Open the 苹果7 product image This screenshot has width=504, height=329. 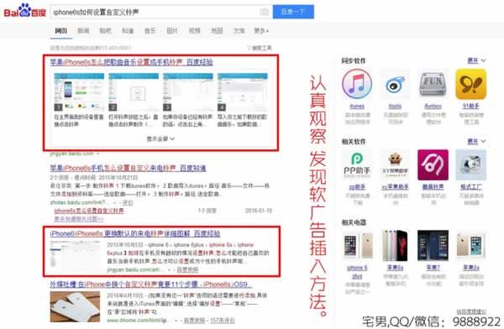point(433,246)
